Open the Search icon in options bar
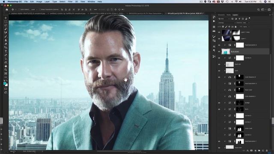The image size is (274, 154). [259, 9]
